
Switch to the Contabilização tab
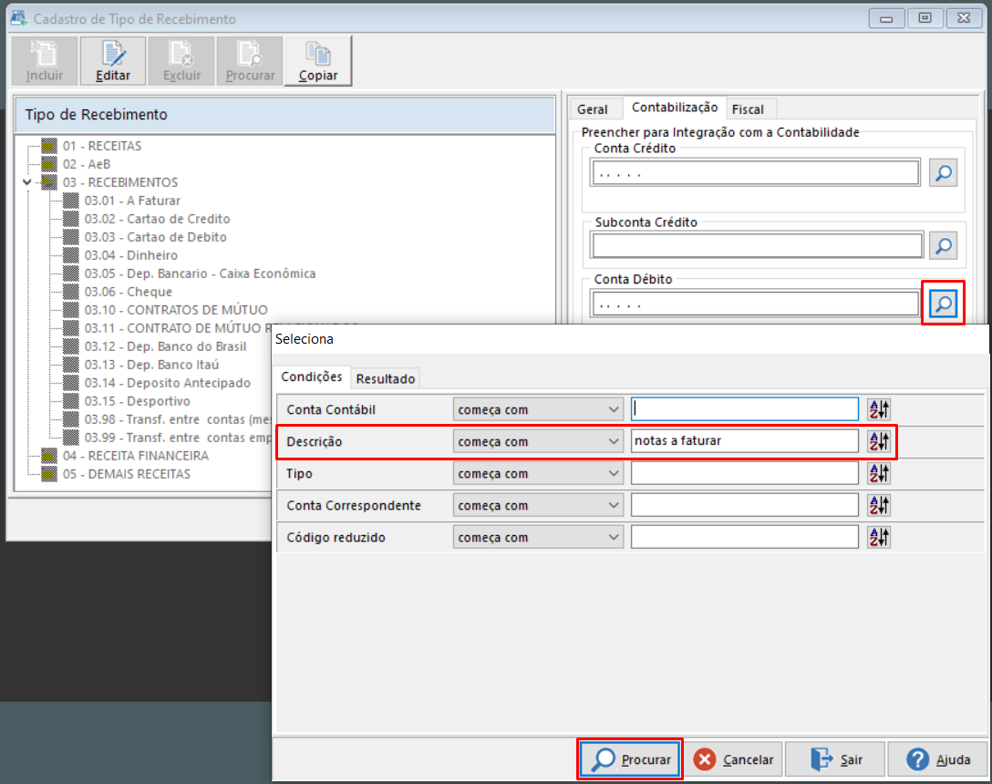click(x=675, y=108)
